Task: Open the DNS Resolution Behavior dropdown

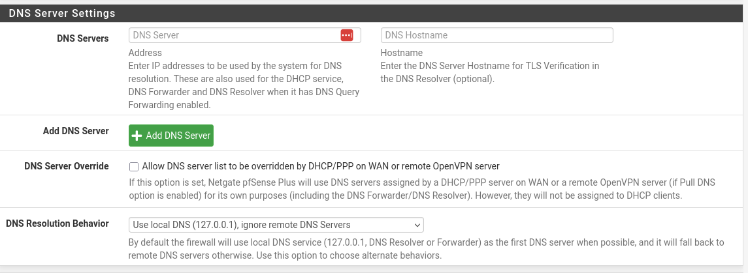Action: point(276,225)
